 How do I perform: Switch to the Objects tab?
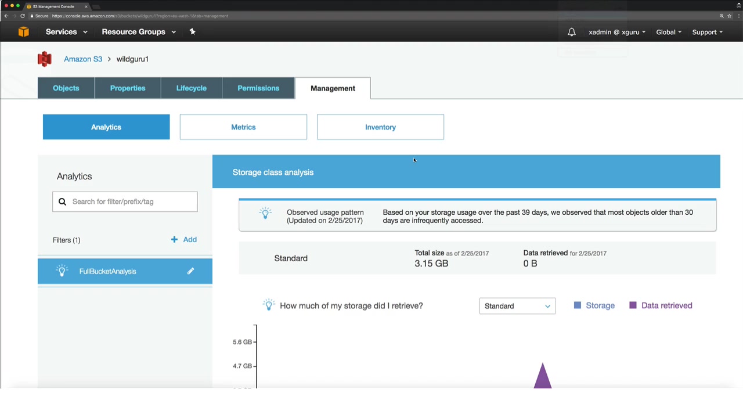(x=66, y=88)
